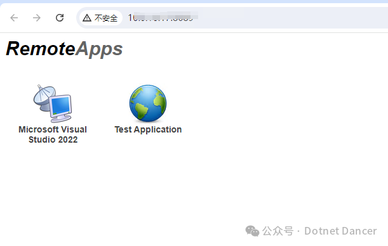Click the WeChat logo in watermark

point(252,231)
